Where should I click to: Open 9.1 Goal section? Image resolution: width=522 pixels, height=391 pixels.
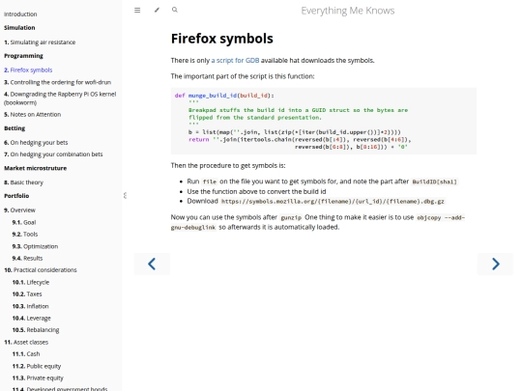click(x=24, y=222)
